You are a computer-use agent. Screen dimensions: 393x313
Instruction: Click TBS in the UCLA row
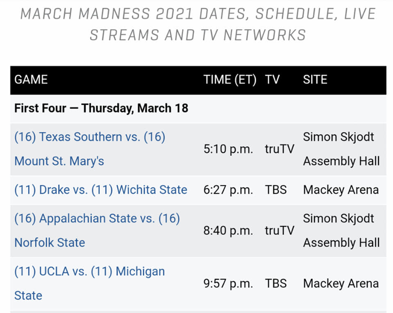pos(276,283)
